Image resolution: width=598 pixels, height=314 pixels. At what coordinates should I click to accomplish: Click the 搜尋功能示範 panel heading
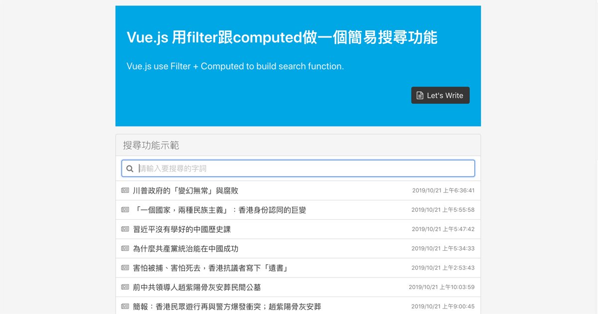click(298, 145)
